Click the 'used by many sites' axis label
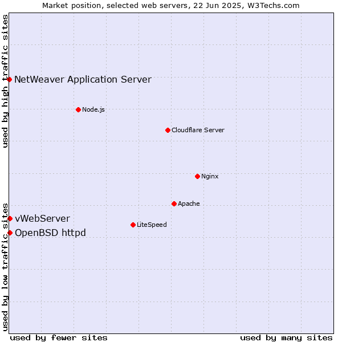 [286, 338]
